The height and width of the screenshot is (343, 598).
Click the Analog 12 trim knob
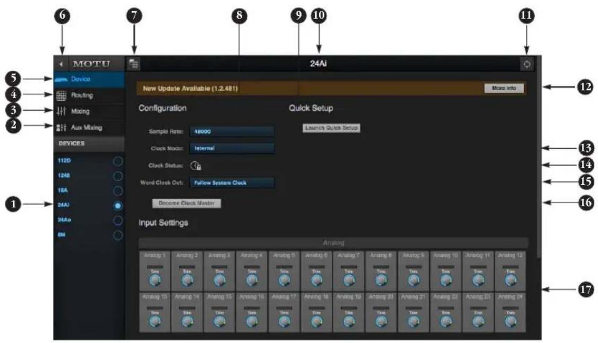pos(511,281)
